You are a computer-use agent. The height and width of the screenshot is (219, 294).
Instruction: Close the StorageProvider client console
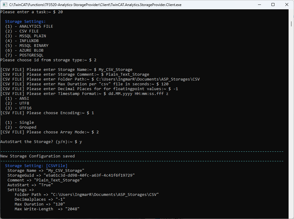pos(286,5)
